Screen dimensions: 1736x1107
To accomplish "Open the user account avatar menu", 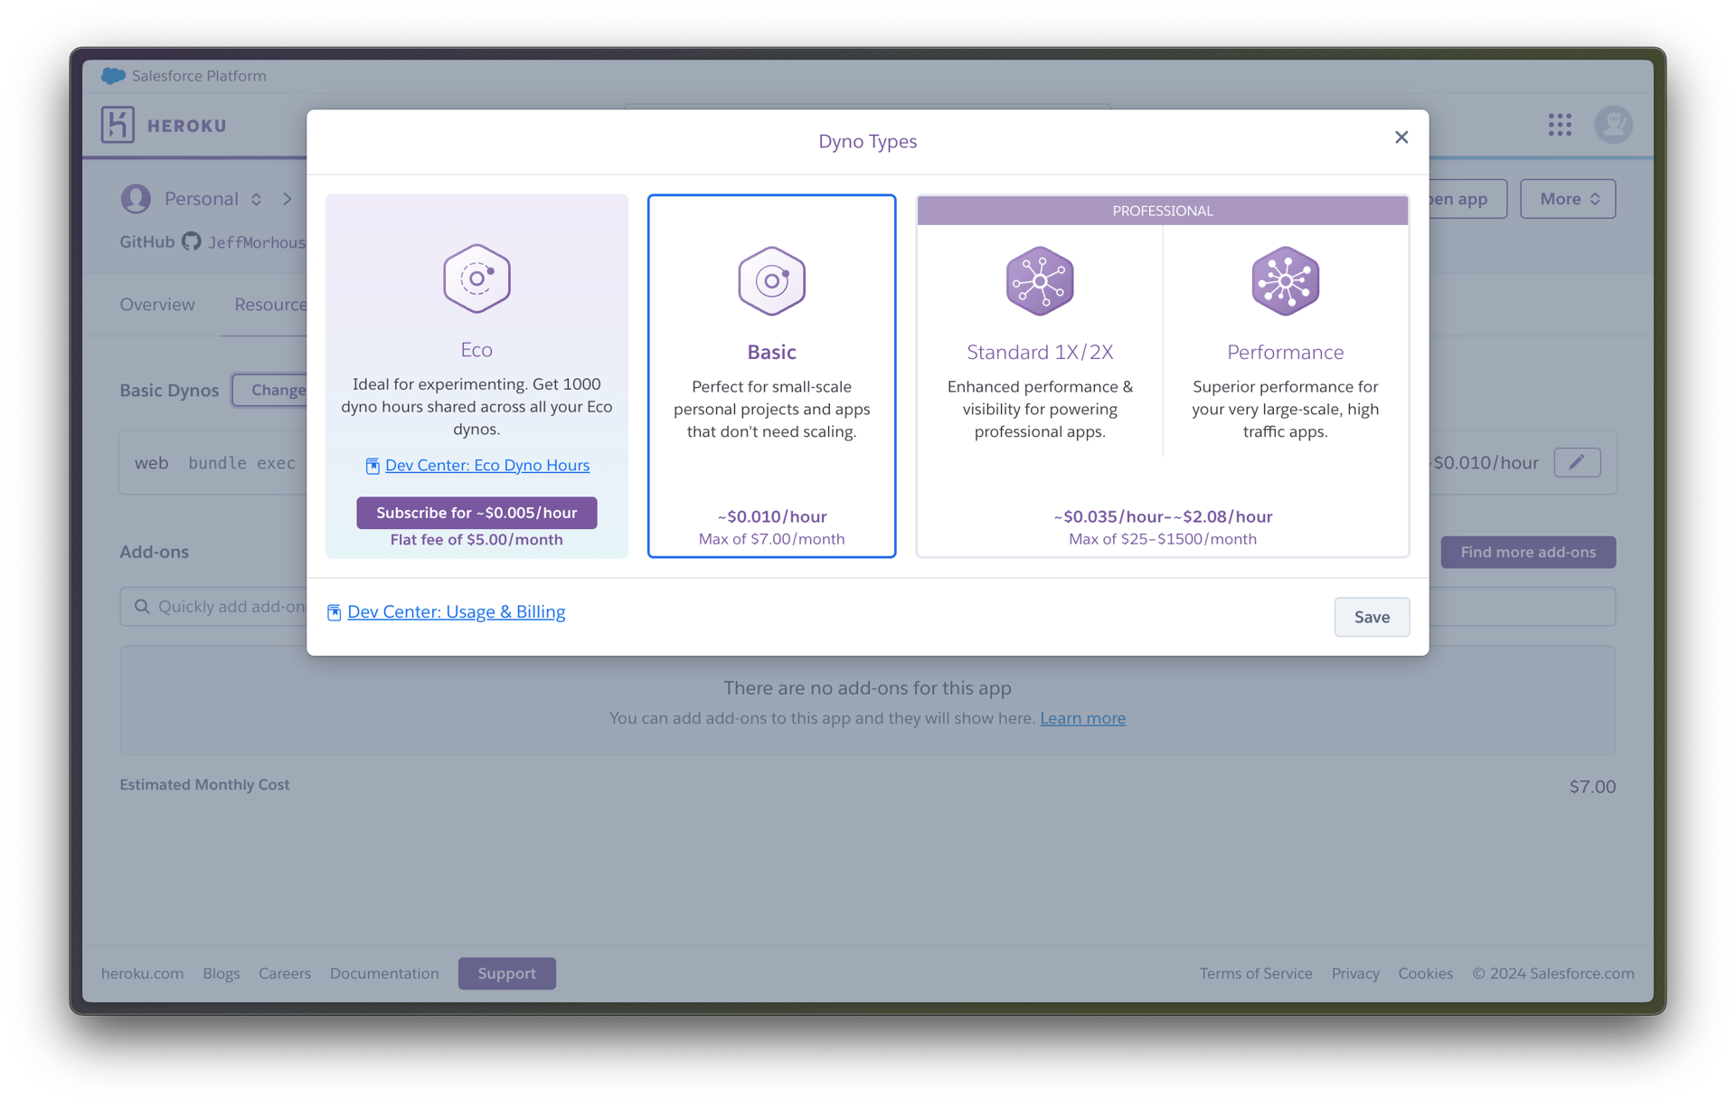I will pos(1614,125).
